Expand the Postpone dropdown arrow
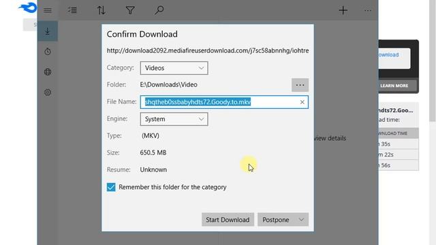The image size is (436, 245). pos(301,220)
